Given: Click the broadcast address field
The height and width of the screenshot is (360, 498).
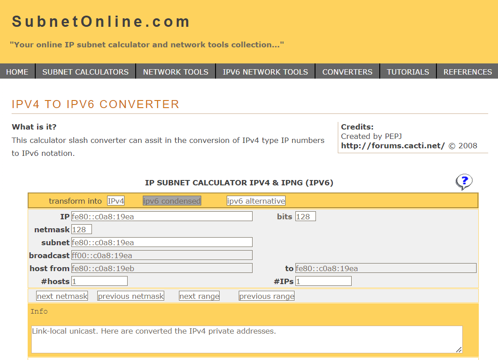Looking at the screenshot, I should 162,255.
